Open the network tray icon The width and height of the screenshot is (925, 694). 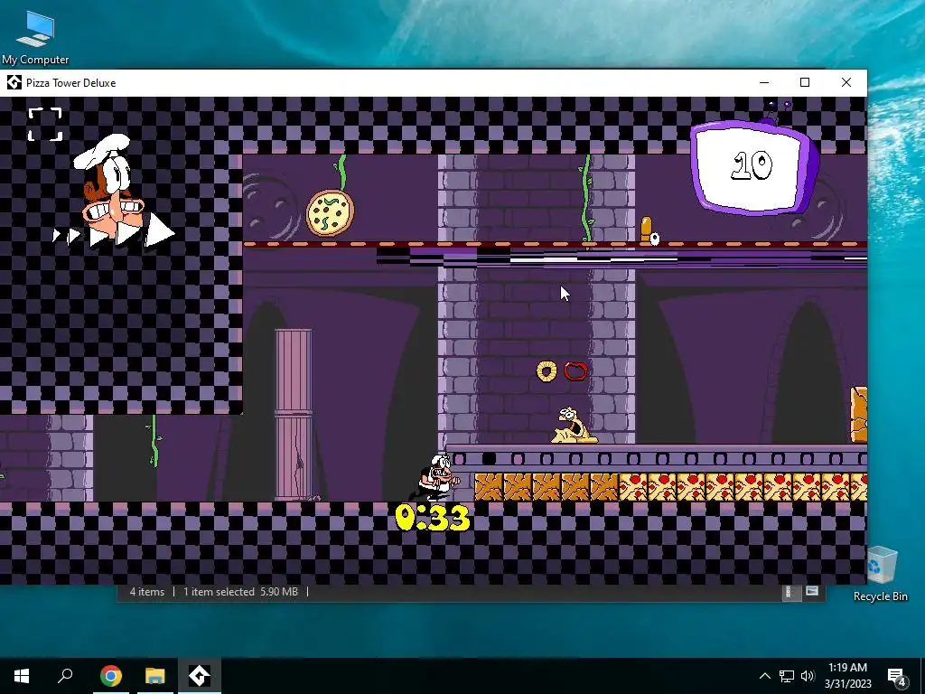click(x=787, y=676)
